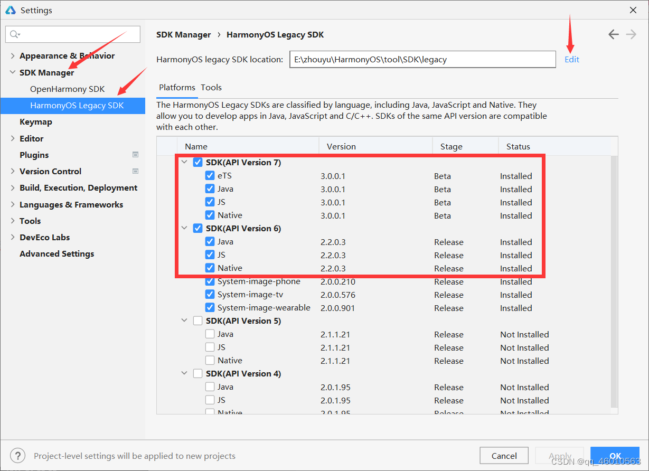Sort by Stage column header
Image resolution: width=649 pixels, height=471 pixels.
pos(466,146)
